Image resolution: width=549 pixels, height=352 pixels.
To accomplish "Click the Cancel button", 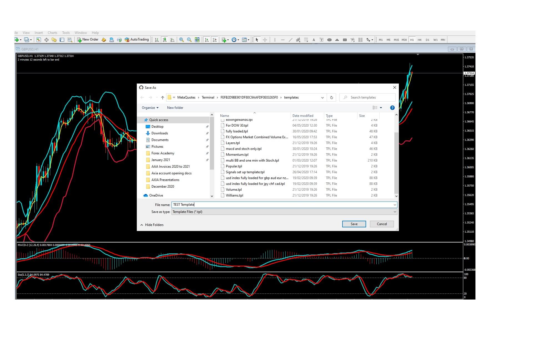I will click(382, 224).
